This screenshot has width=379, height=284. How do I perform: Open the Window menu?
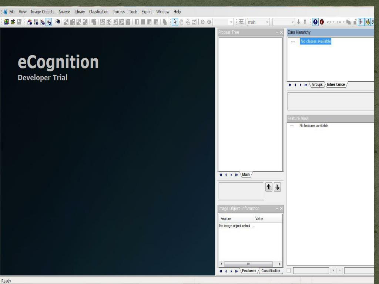pyautogui.click(x=163, y=11)
